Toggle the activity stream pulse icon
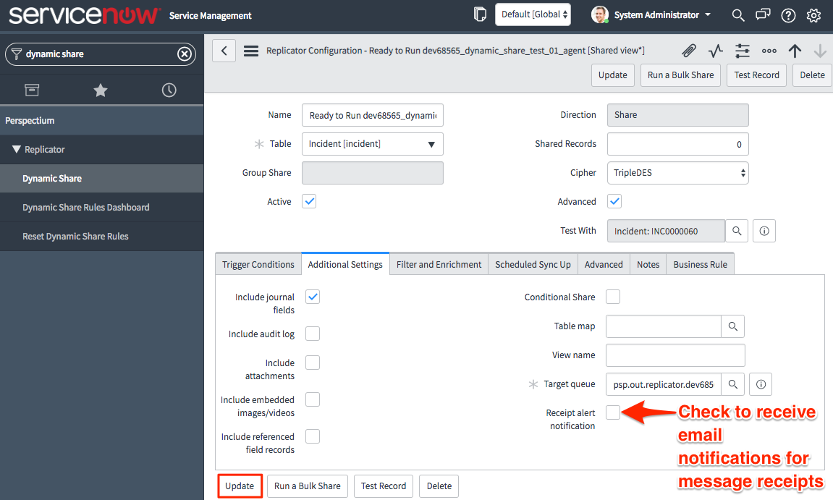Image resolution: width=833 pixels, height=500 pixels. pyautogui.click(x=716, y=51)
